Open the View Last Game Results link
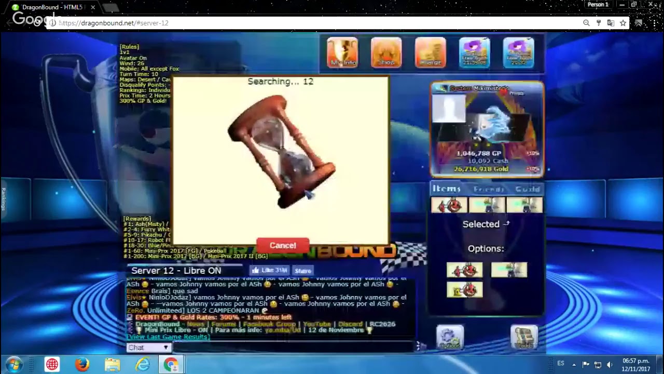Screen dimensions: 664x374 [168, 337]
